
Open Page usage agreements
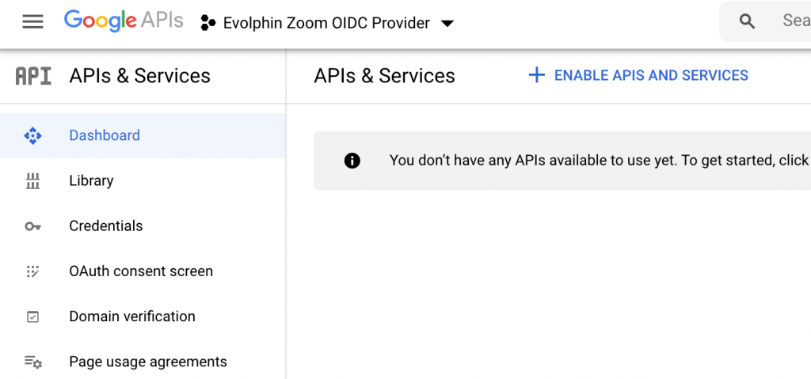(x=143, y=362)
